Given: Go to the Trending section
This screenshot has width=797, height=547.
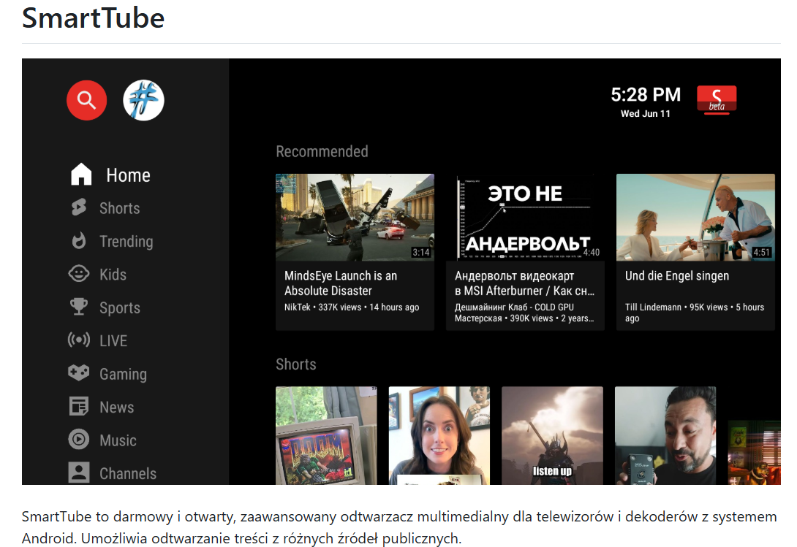Looking at the screenshot, I should 126,242.
